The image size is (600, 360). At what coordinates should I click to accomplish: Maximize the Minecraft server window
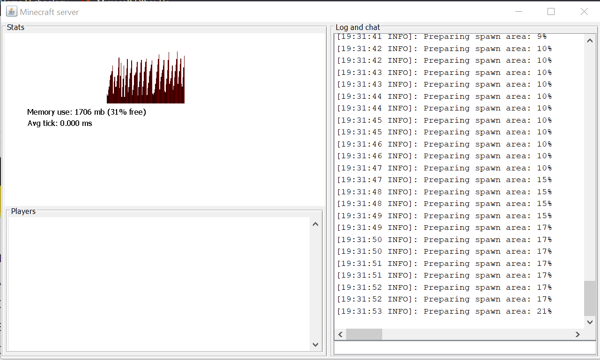[x=551, y=12]
